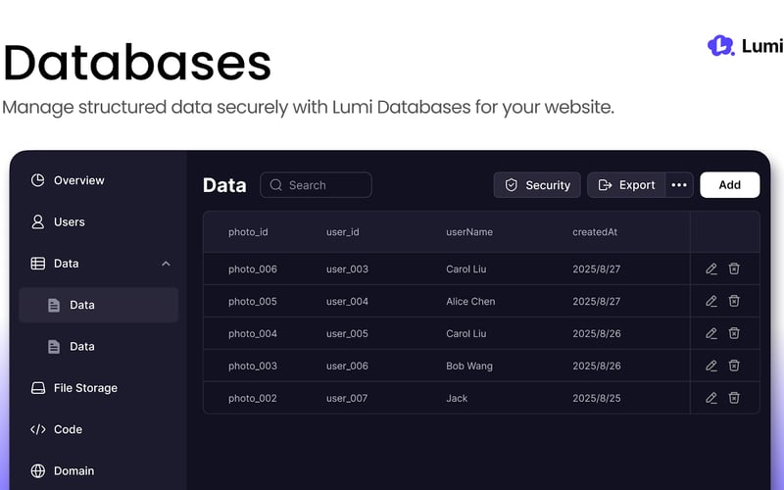This screenshot has width=784, height=490.
Task: Click the Security button
Action: tap(537, 185)
